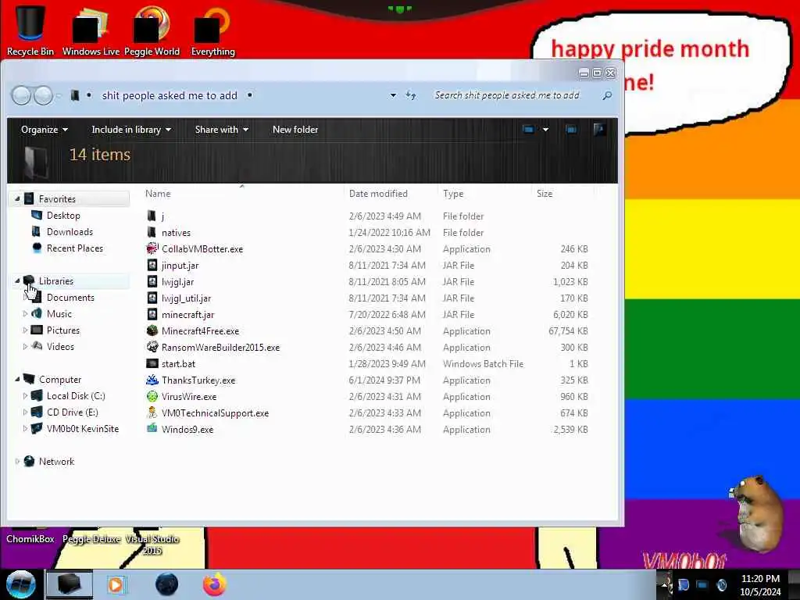Open the Visual Studio 2015 desktop shortcut
This screenshot has height=600, width=800.
tap(152, 545)
